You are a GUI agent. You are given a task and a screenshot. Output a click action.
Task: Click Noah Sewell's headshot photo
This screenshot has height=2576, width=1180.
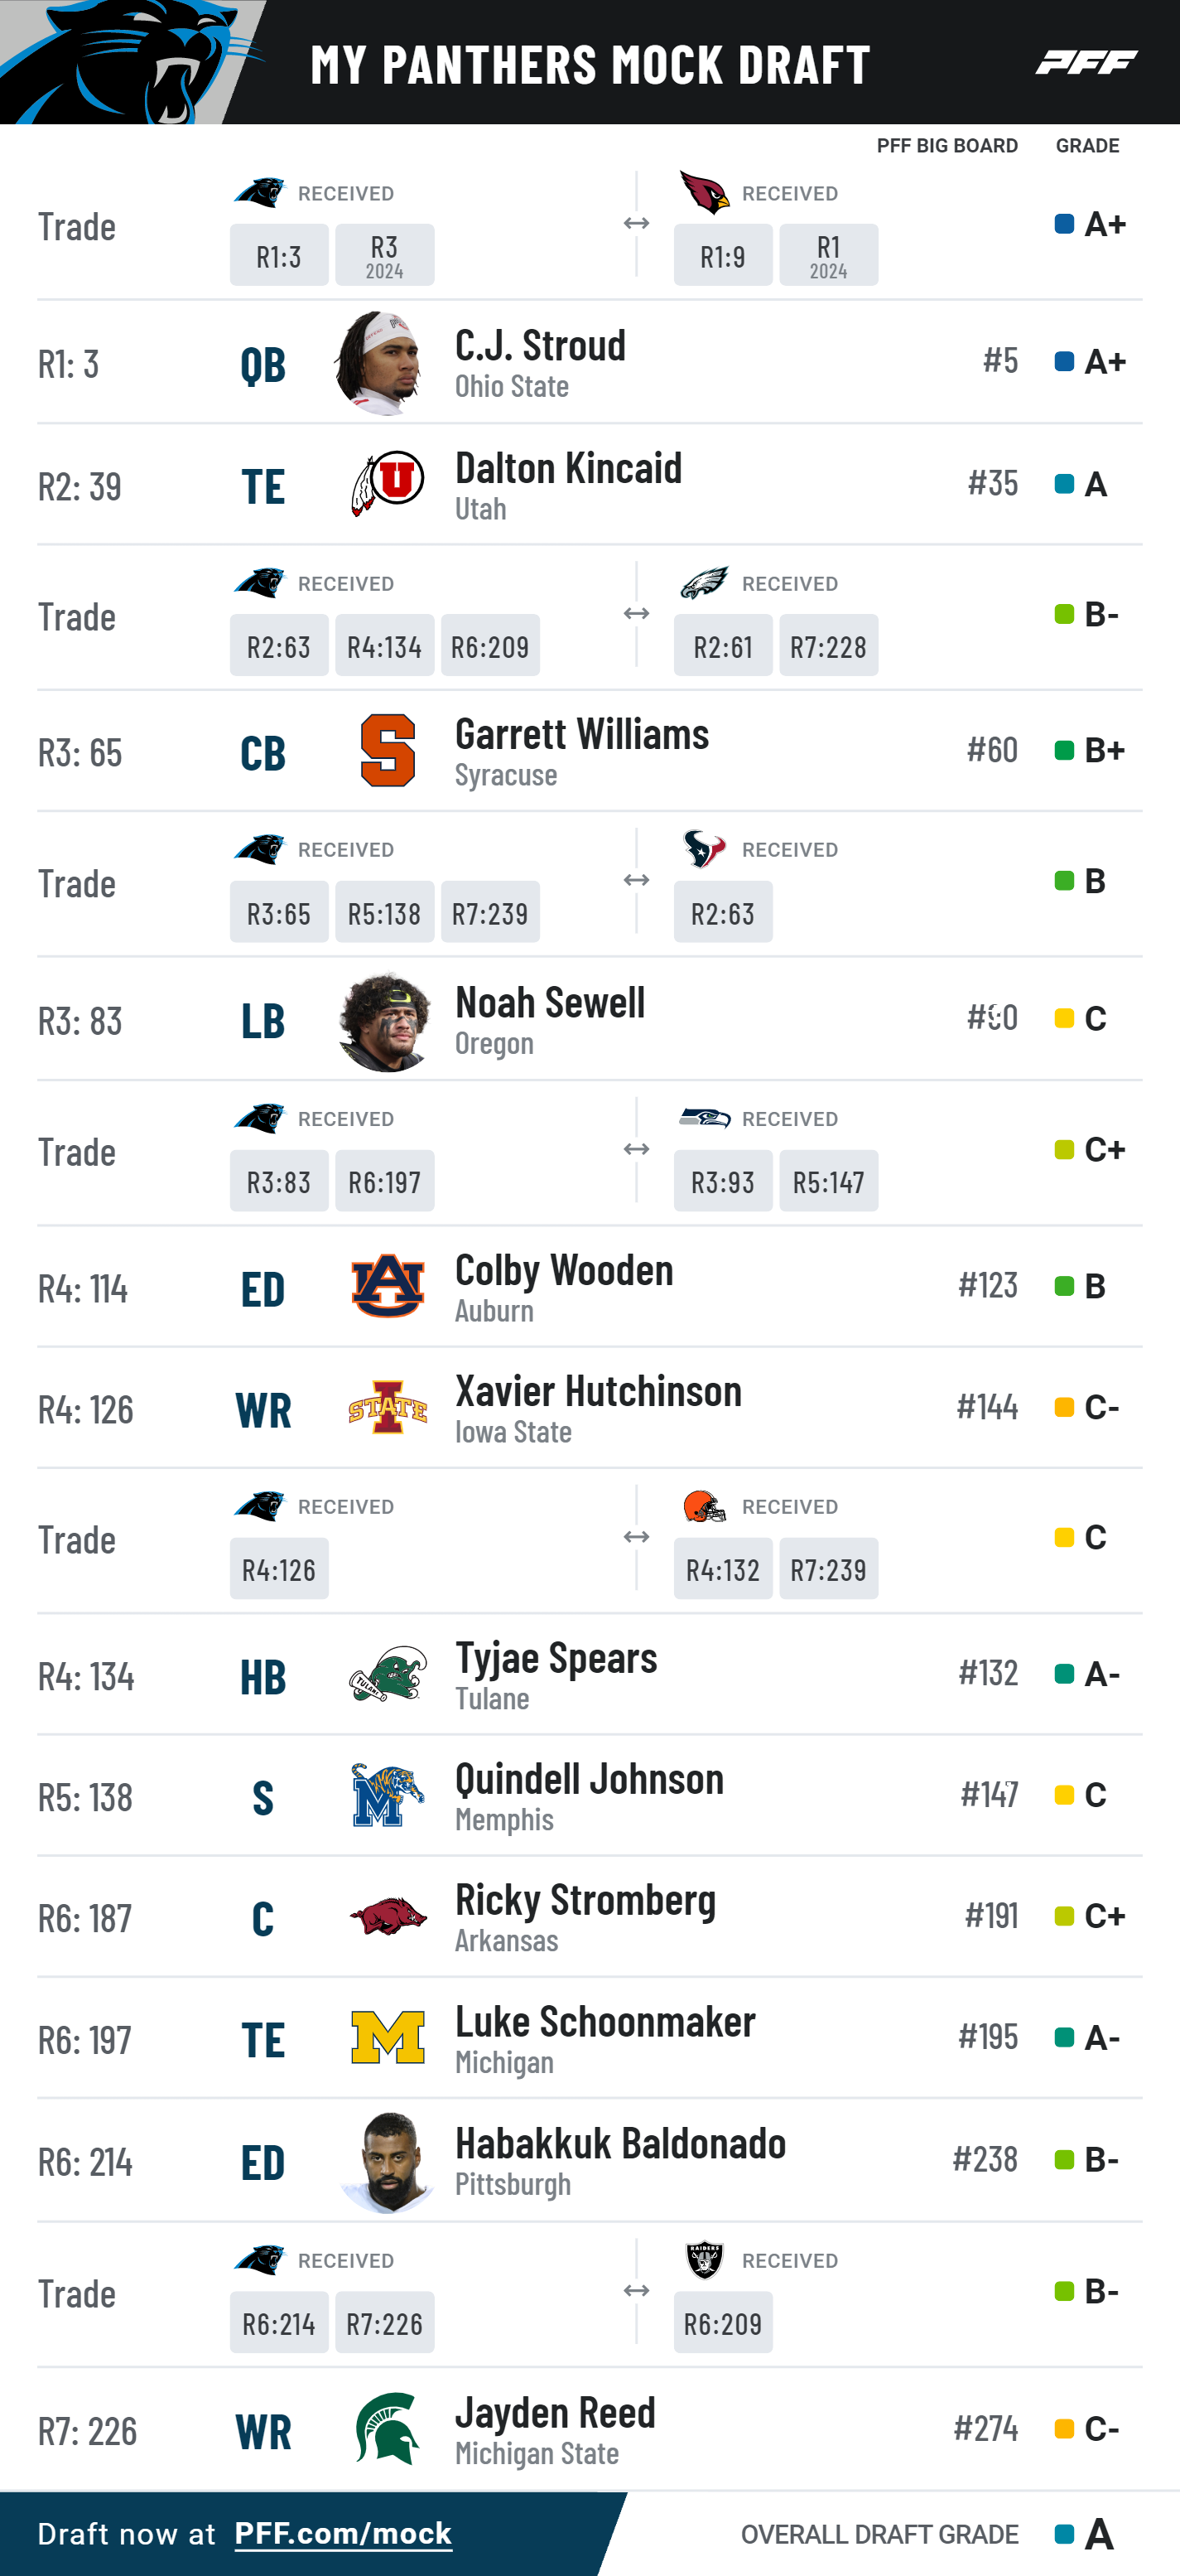point(385,1021)
